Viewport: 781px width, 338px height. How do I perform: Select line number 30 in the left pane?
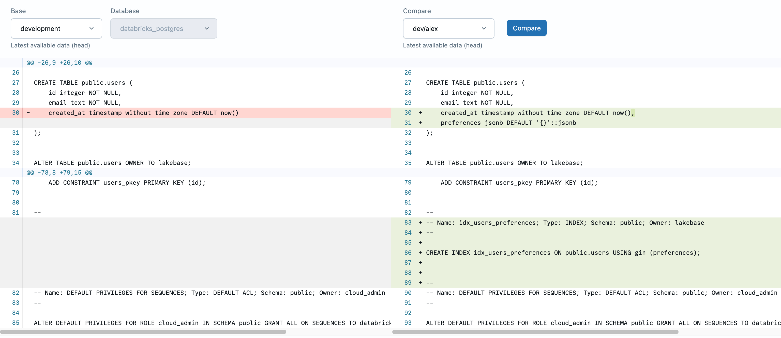[15, 113]
